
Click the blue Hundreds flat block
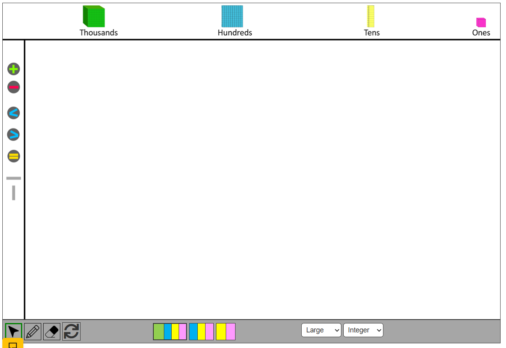[232, 16]
